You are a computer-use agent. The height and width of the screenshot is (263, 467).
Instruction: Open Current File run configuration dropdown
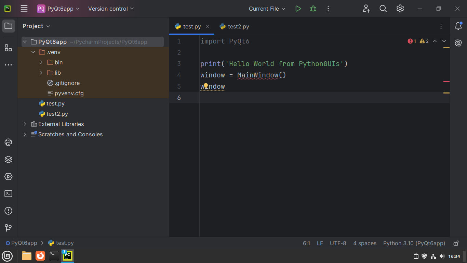pos(267,9)
